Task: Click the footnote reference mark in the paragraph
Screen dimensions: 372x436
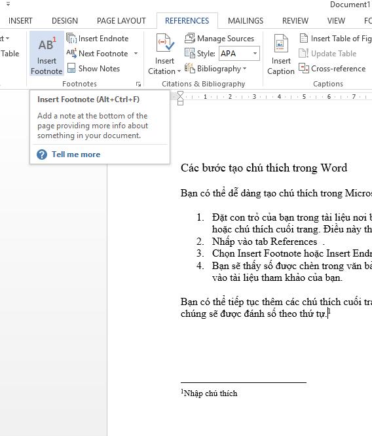Action: tap(329, 311)
